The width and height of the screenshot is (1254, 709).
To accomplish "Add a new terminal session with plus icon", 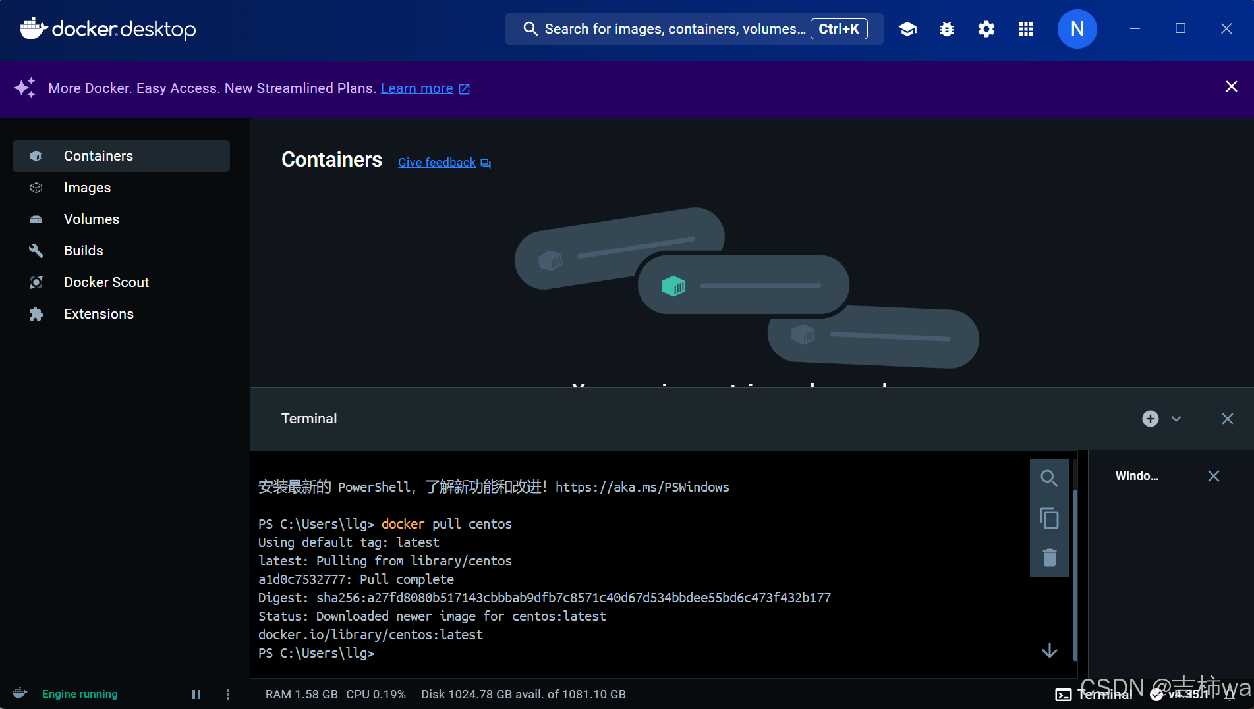I will click(1151, 419).
